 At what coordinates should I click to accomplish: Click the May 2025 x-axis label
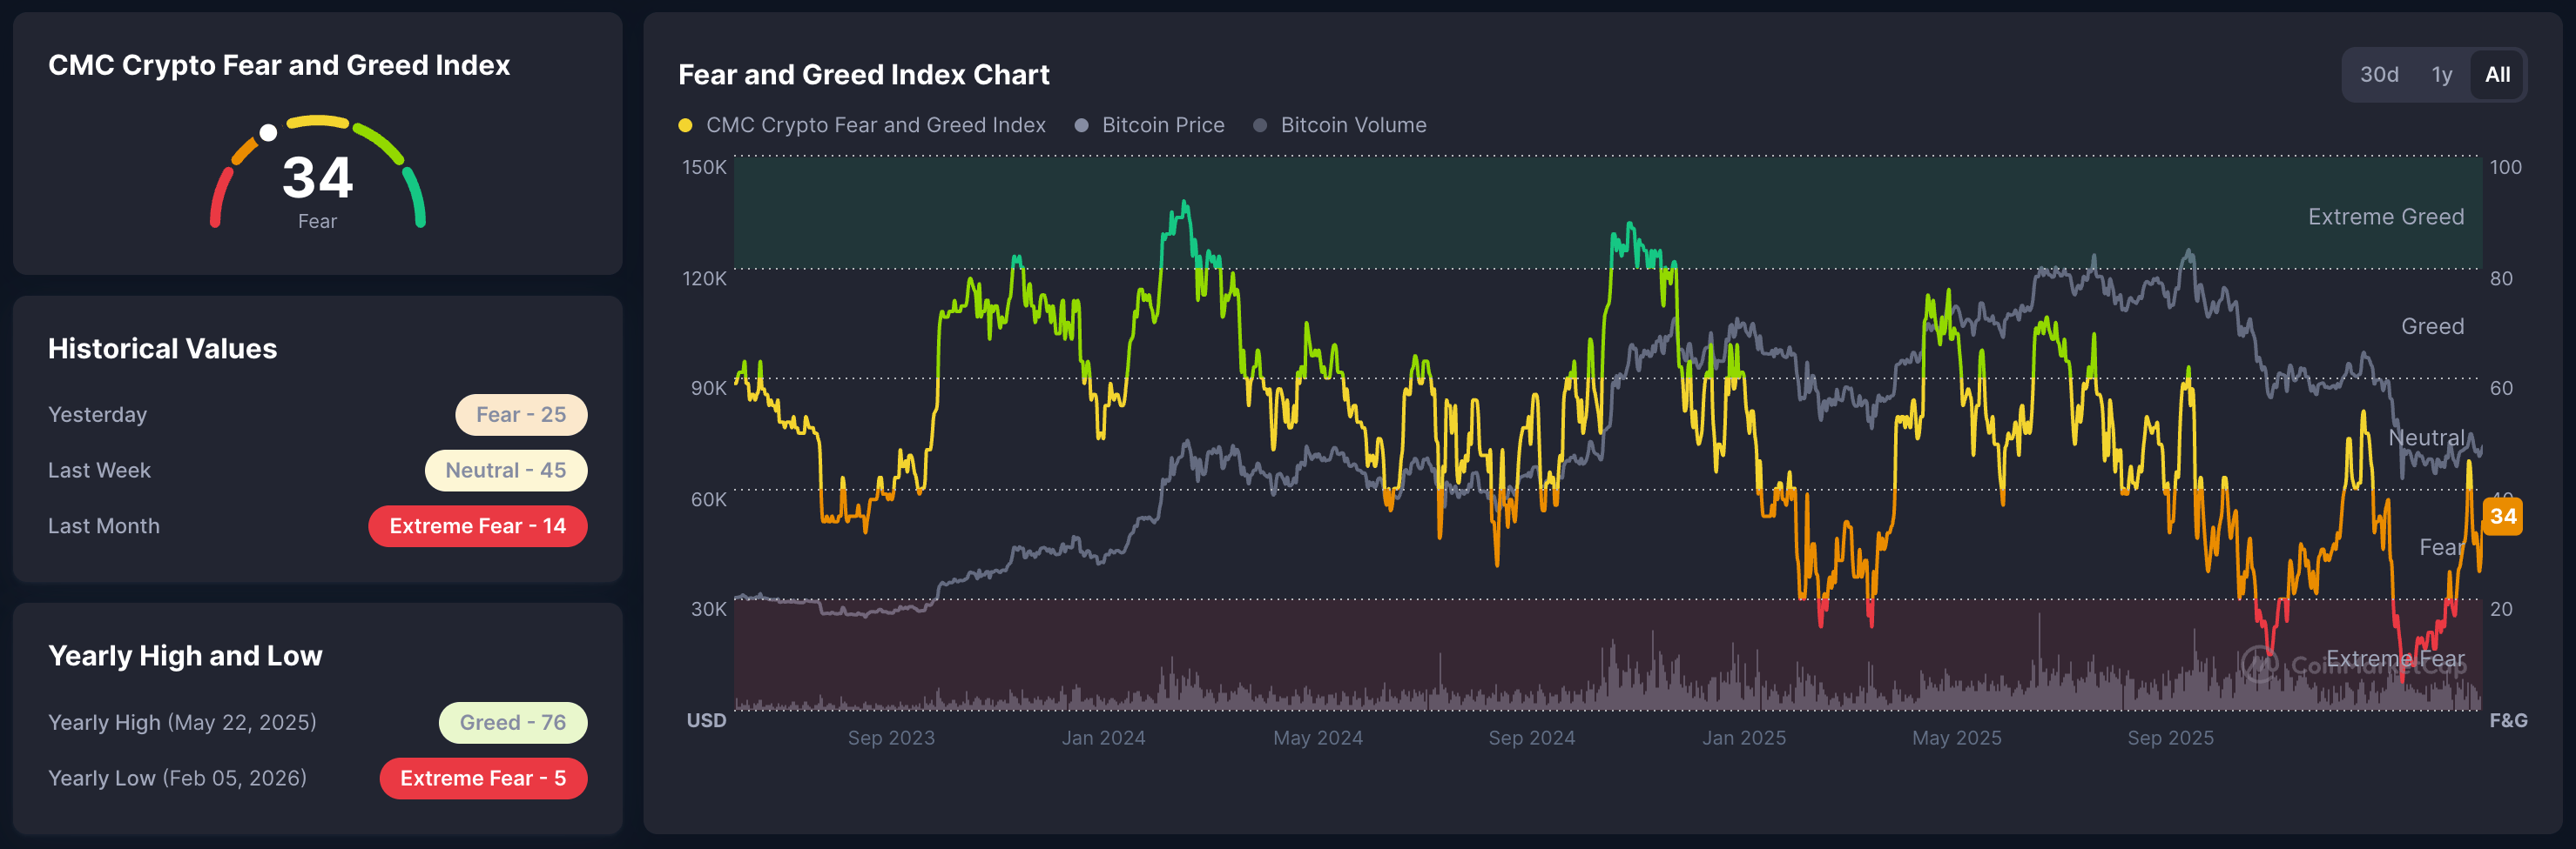click(x=1957, y=739)
